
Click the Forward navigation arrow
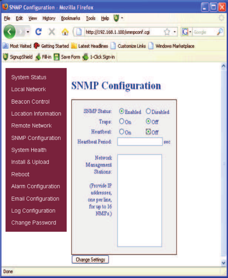click(x=21, y=32)
